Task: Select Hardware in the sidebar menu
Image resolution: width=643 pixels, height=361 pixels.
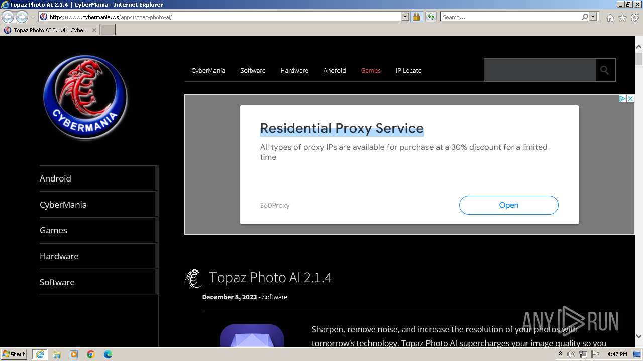Action: tap(98, 256)
